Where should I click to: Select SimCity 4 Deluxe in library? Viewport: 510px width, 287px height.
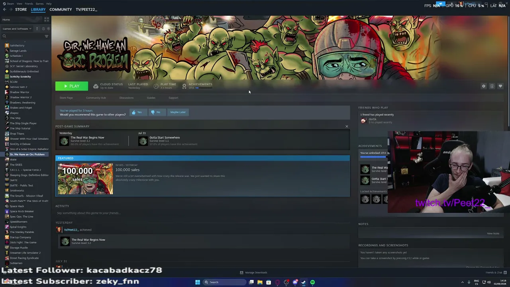(x=20, y=144)
